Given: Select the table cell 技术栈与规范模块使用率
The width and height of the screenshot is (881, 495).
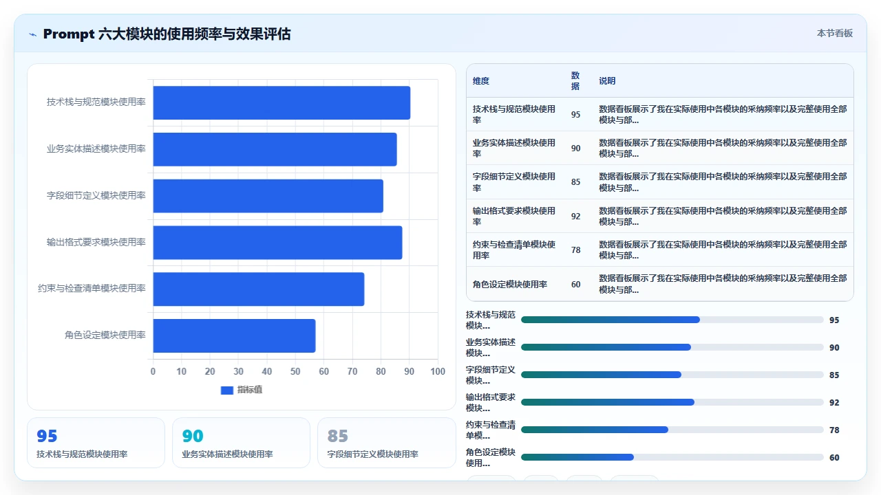Looking at the screenshot, I should click(515, 114).
